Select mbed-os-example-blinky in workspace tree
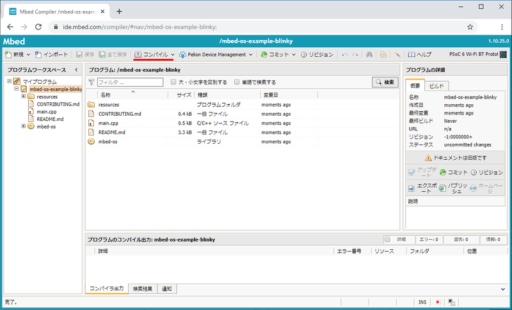 point(56,89)
